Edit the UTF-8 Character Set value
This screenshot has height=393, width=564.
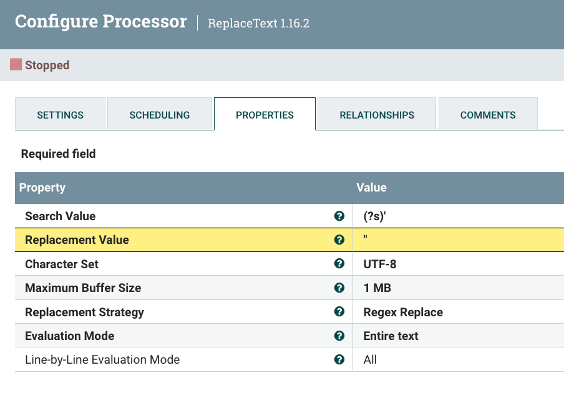click(x=459, y=264)
